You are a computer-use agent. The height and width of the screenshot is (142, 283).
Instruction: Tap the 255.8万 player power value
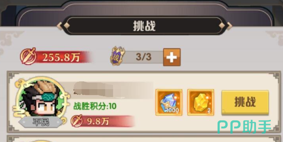coord(61,57)
